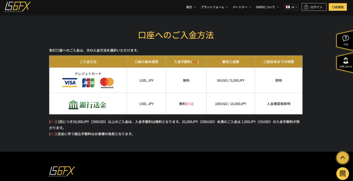Click USD, JPY in the bank transfer row
Image resolution: width=353 pixels, height=181 pixels.
click(146, 104)
